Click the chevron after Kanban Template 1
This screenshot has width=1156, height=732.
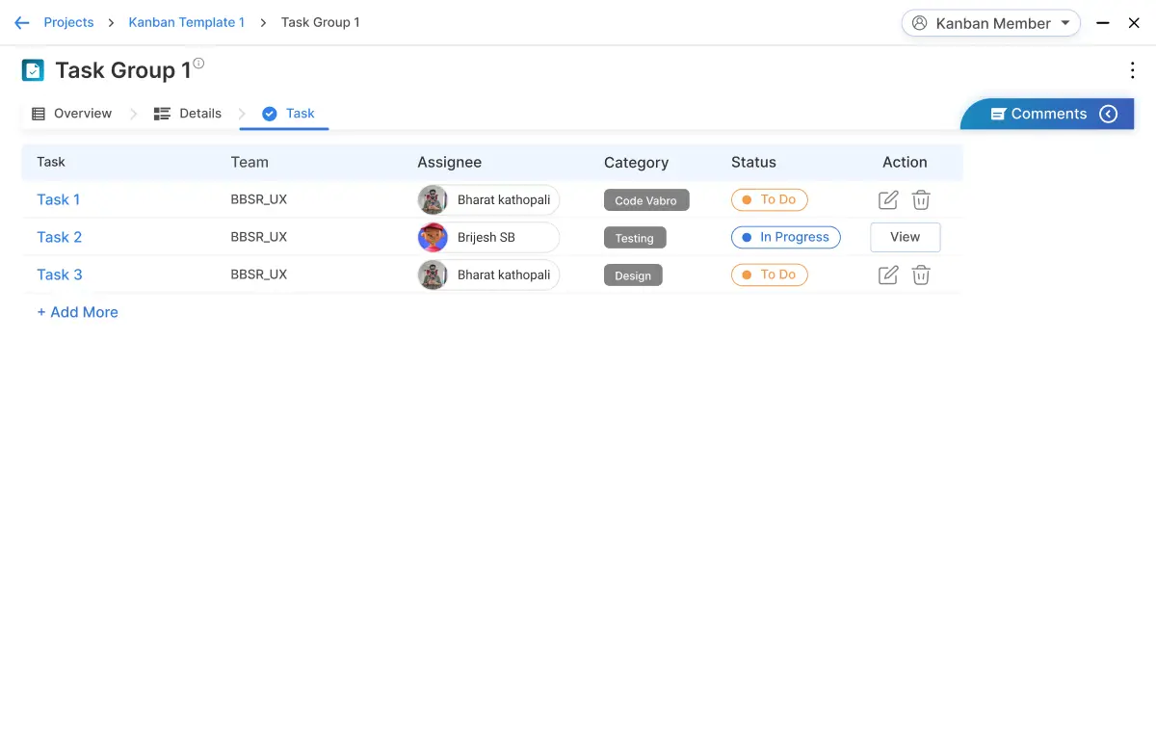261,22
